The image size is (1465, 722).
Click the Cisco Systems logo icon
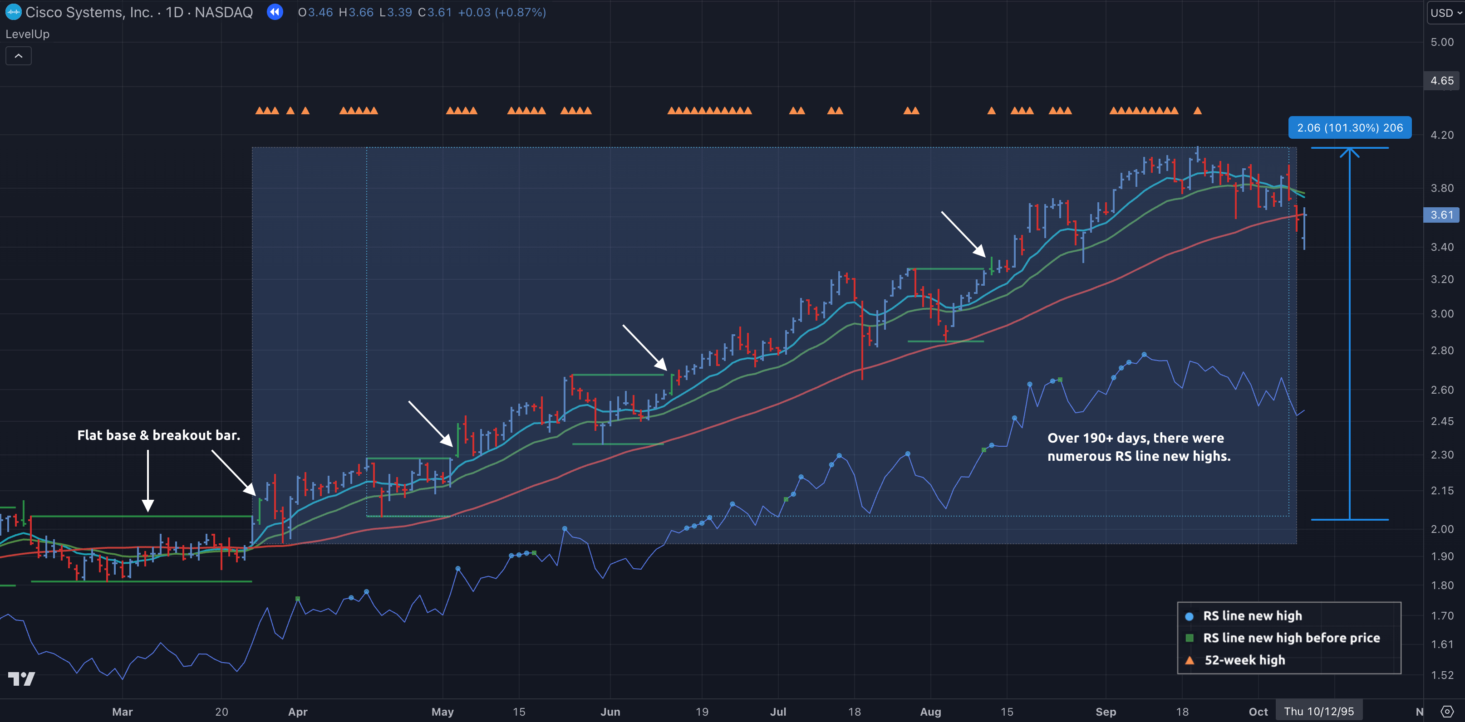(13, 12)
